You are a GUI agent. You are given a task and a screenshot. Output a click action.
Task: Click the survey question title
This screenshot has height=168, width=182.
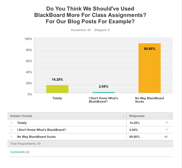click(x=90, y=15)
